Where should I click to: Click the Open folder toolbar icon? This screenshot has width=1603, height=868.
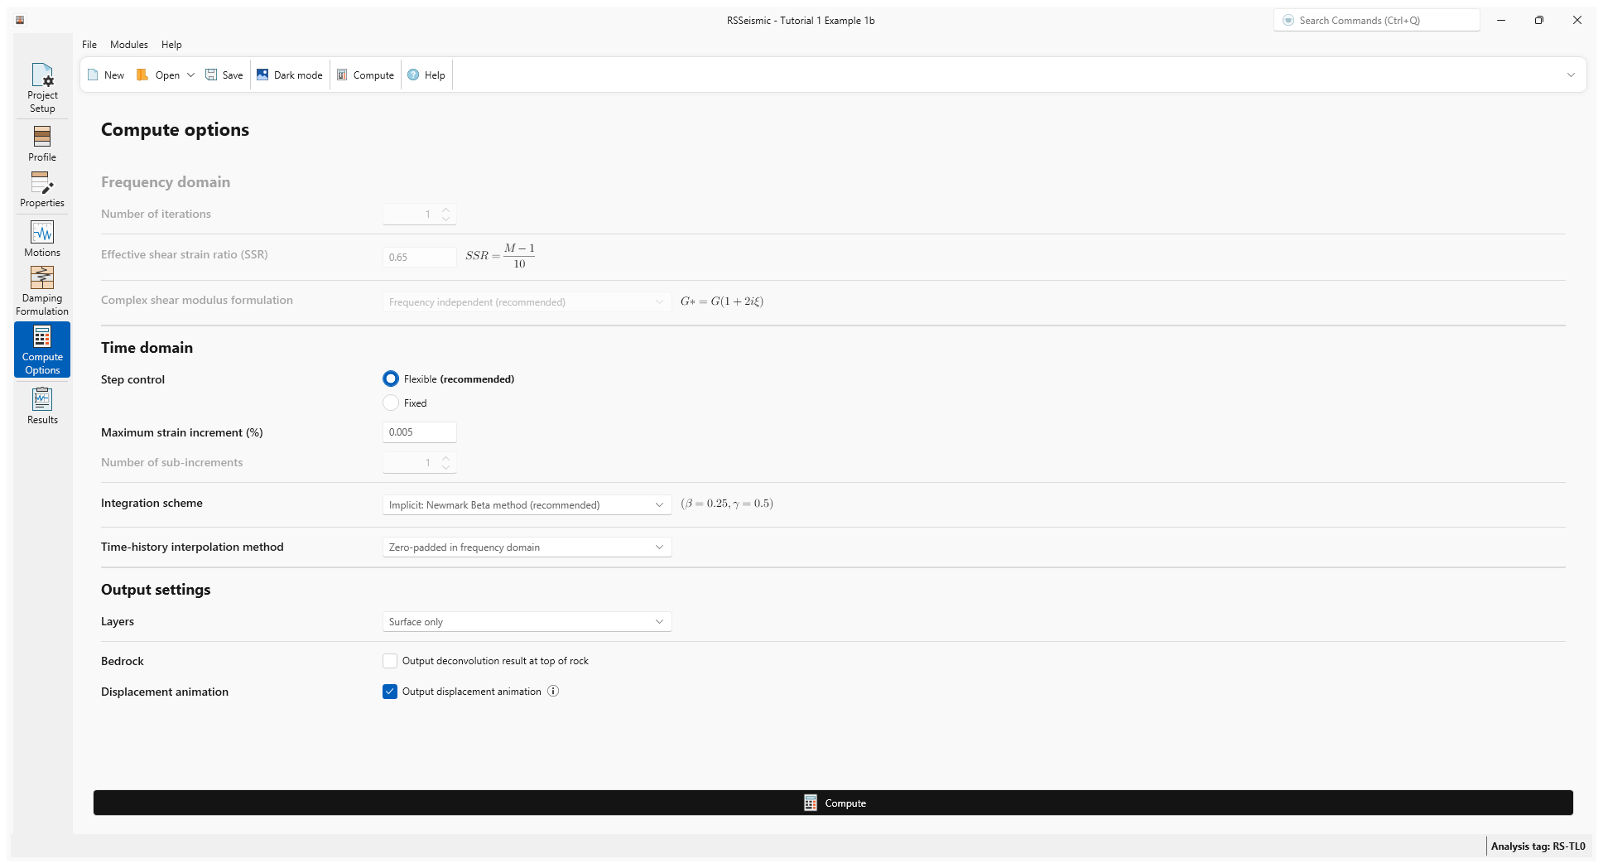142,75
